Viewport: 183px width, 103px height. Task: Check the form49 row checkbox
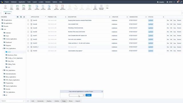point(28,28)
